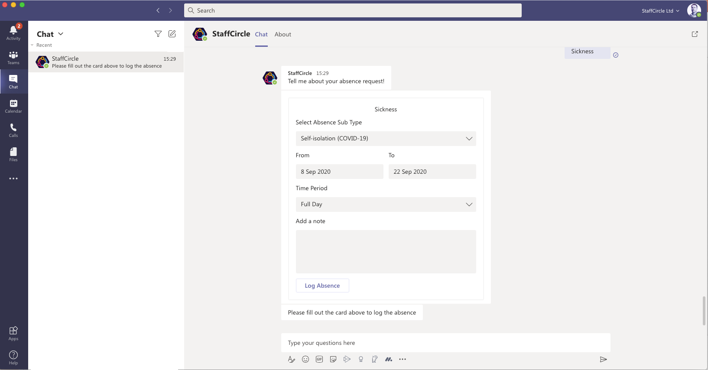The height and width of the screenshot is (370, 708).
Task: Click the conversation scrollbar thumb
Action: (x=704, y=311)
